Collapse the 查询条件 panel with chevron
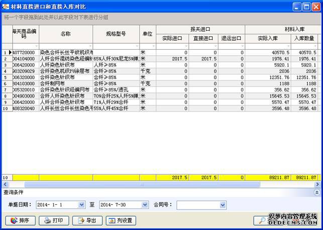This screenshot has height=230, width=323. [316, 192]
